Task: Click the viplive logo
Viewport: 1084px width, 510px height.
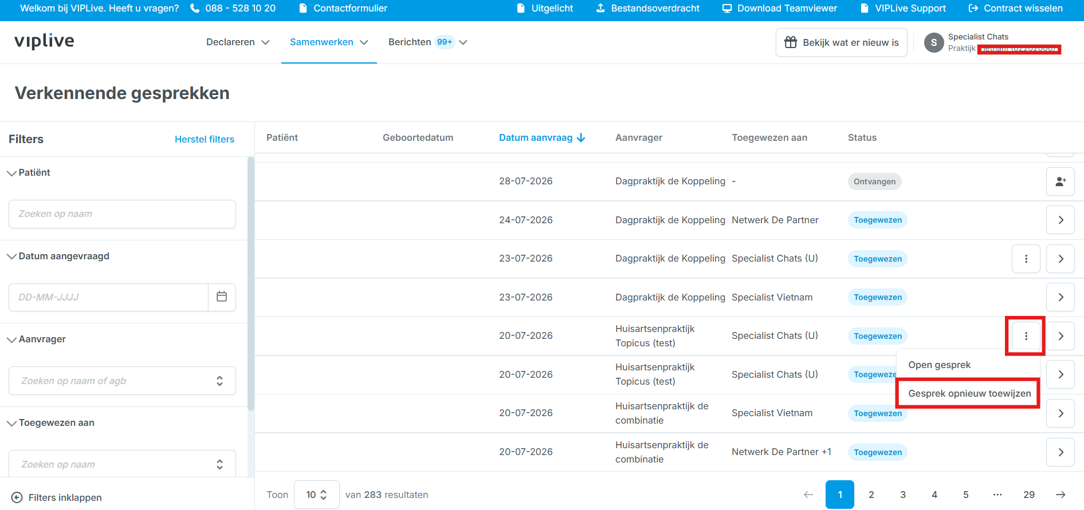Action: pyautogui.click(x=44, y=41)
